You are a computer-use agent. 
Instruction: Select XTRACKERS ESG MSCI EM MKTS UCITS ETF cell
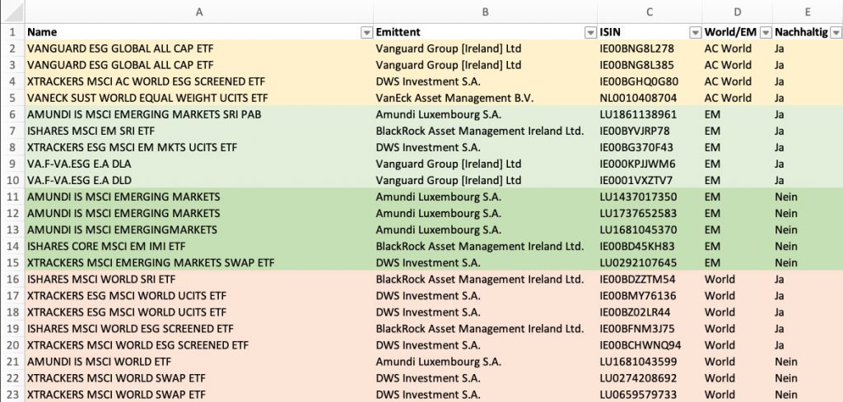click(199, 148)
